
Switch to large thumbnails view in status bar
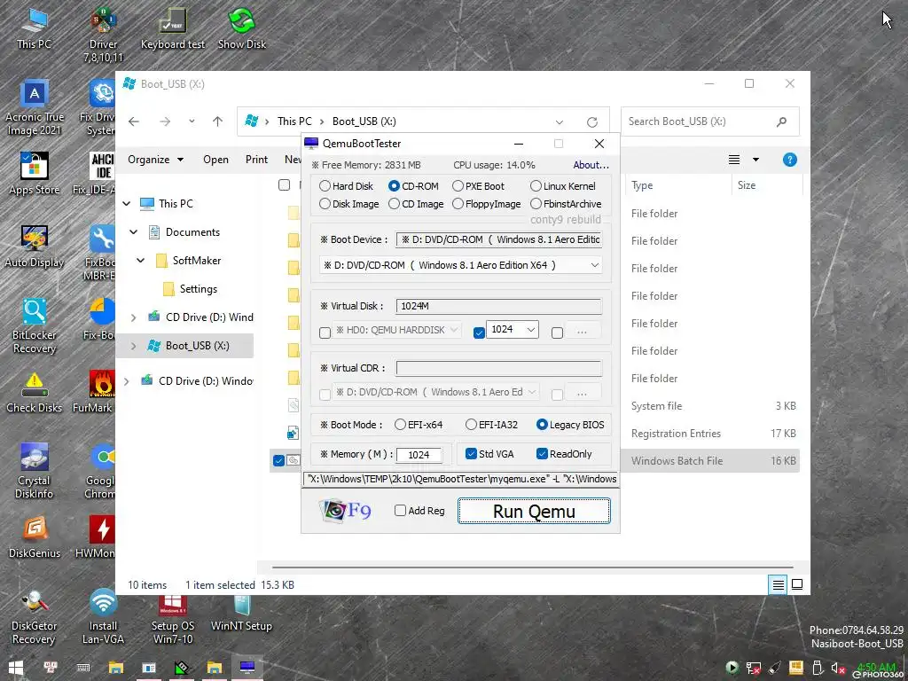coord(797,585)
